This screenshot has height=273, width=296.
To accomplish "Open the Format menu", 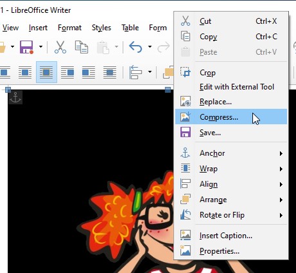I will [x=69, y=28].
